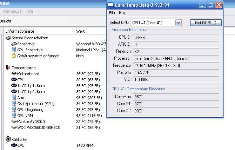This screenshot has height=150, width=235.
Task: Click the icon for 1. CPU / 1. Kern
Action: [14, 85]
